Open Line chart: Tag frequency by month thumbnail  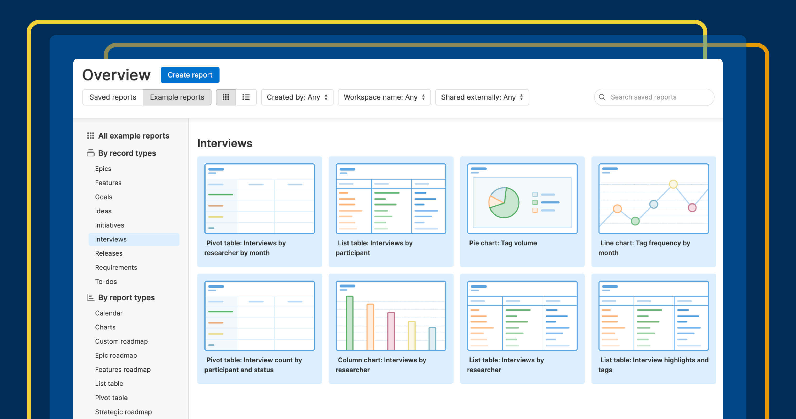click(x=654, y=199)
